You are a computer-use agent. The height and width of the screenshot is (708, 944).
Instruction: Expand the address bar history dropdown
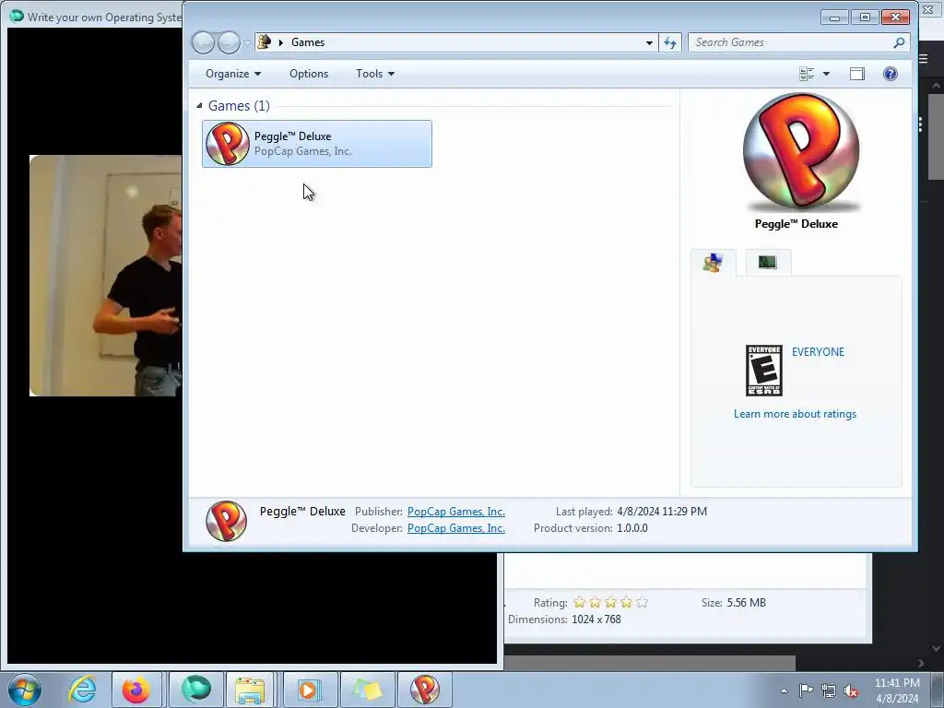[x=649, y=42]
